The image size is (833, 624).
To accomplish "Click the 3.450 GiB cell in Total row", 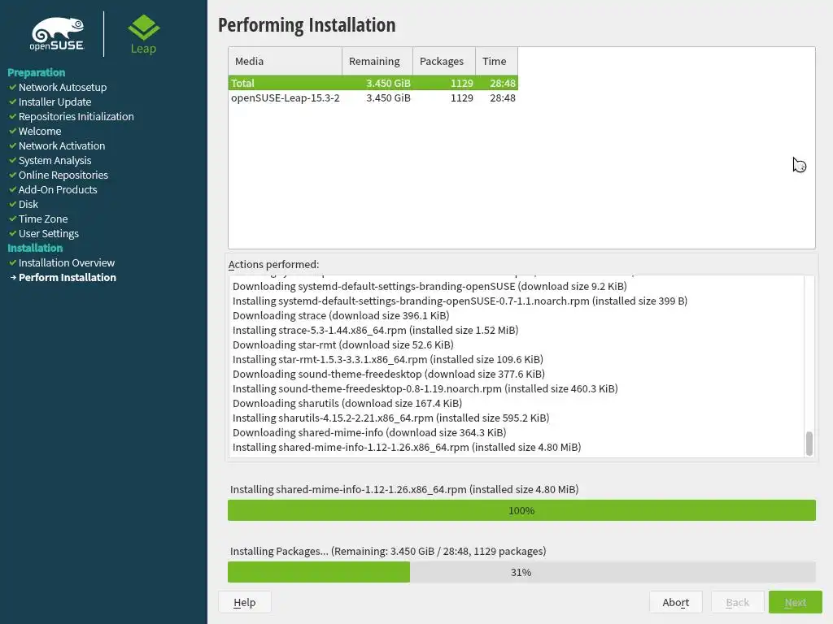I will 388,83.
